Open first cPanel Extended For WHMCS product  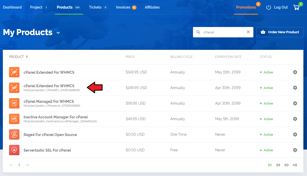tap(49, 72)
